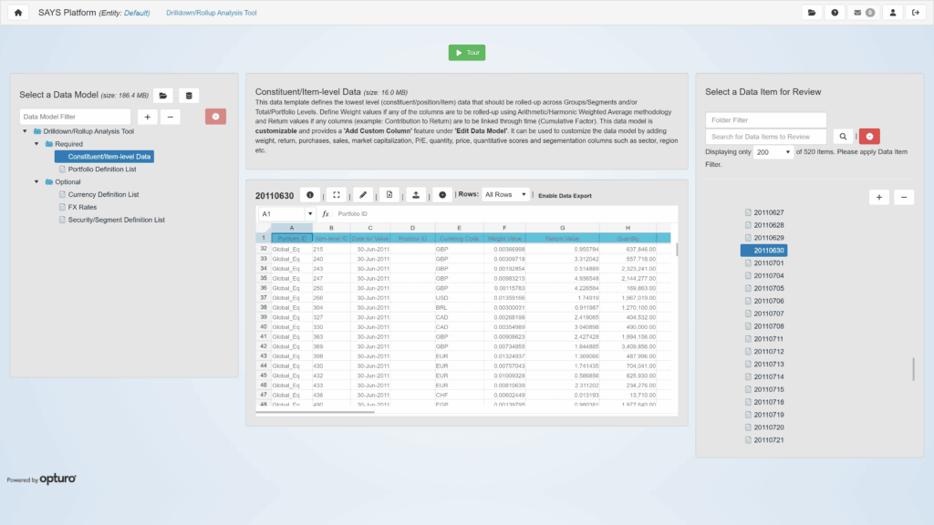Viewport: 934px width, 525px height.
Task: Select data item 20110705 in list
Action: [769, 288]
